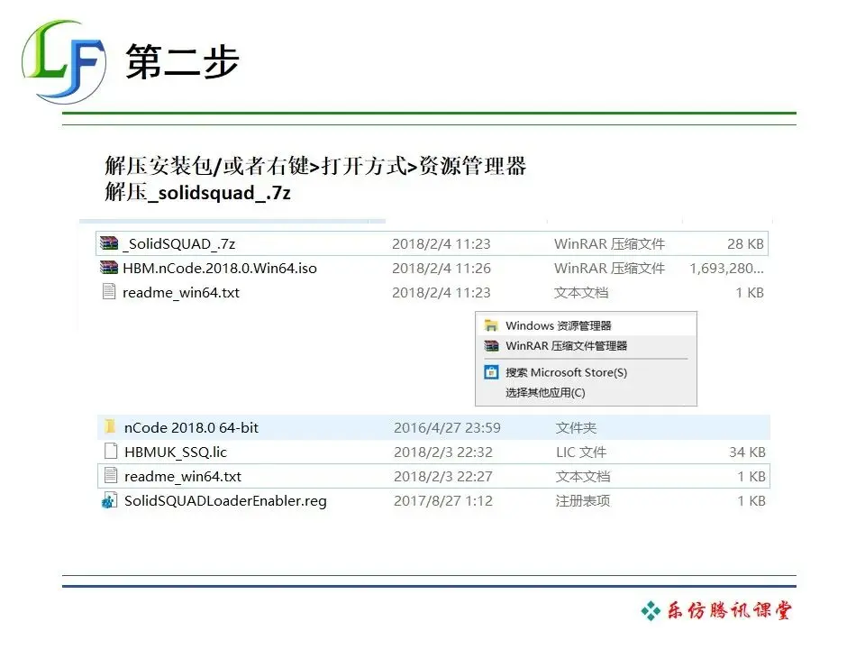Viewport: 865px width, 649px height.
Task: Open the nCode 2018.0 64-bit folder name
Action: 191,427
